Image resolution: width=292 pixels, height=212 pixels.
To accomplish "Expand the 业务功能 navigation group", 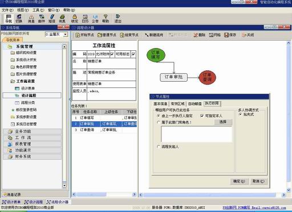I will point(33,131).
